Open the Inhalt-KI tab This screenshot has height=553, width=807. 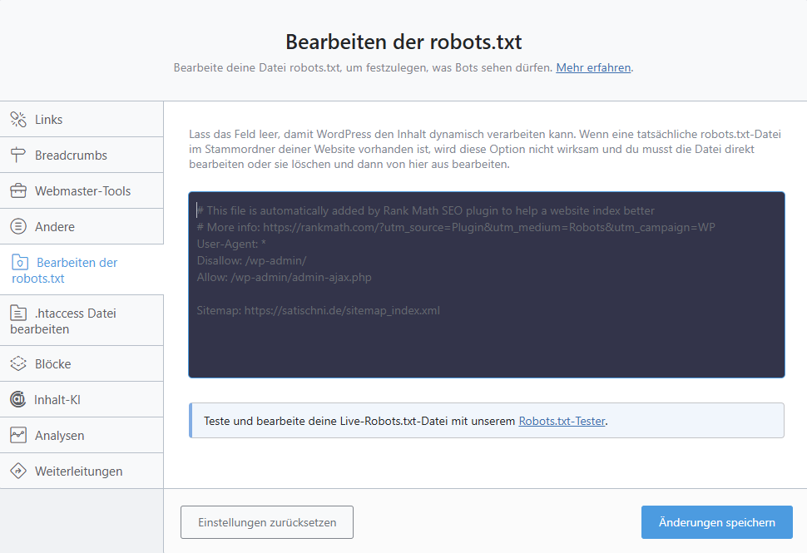82,399
